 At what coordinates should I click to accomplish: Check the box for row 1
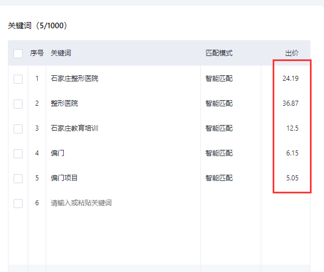pyautogui.click(x=18, y=79)
